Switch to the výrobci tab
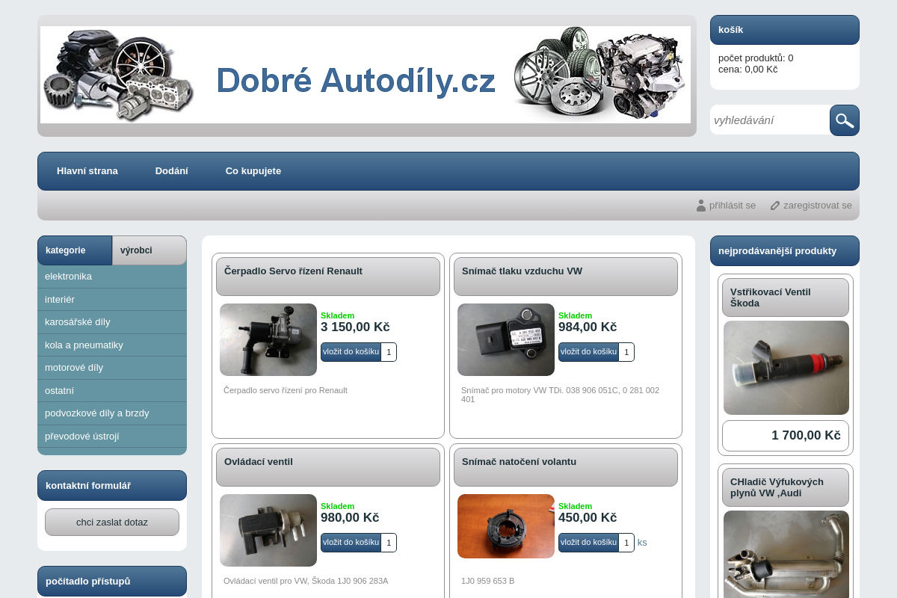Screen dimensions: 897x598 [x=136, y=250]
